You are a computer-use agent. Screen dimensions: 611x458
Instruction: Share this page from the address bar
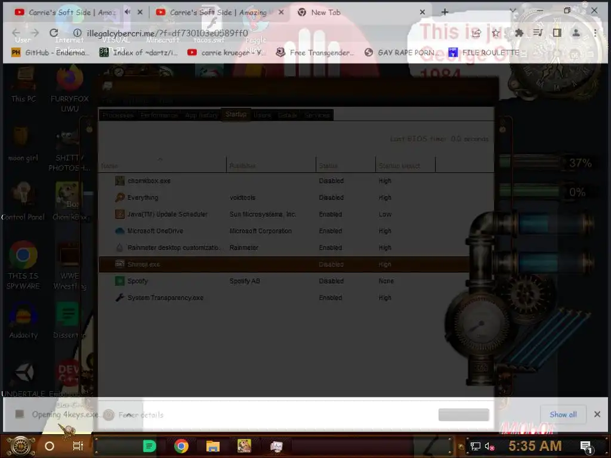point(476,33)
